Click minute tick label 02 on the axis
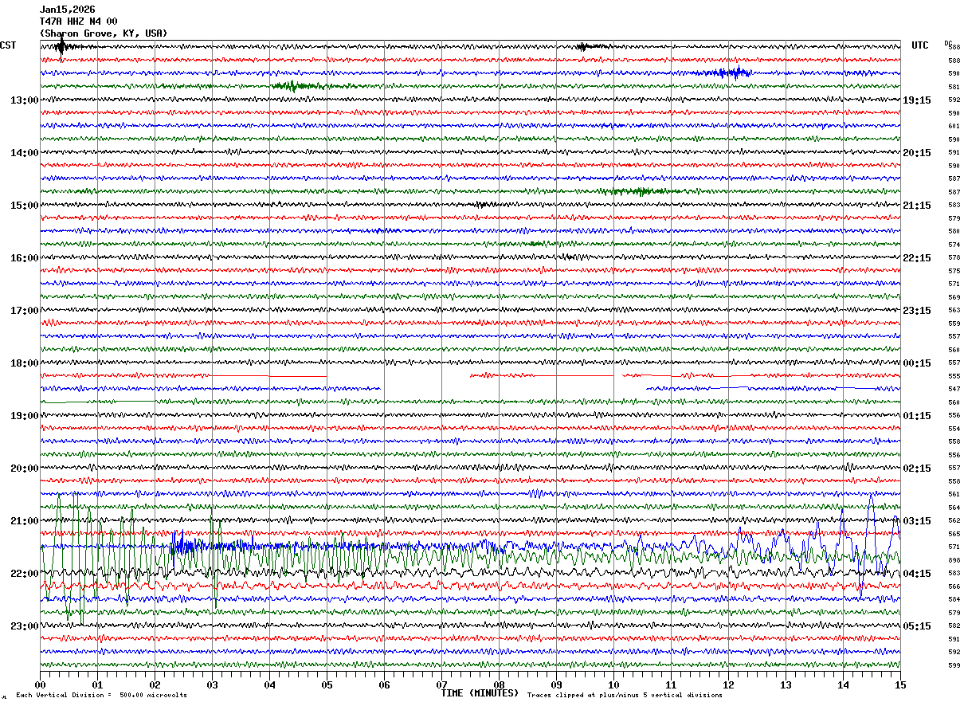Viewport: 964px width, 706px height. click(x=155, y=684)
